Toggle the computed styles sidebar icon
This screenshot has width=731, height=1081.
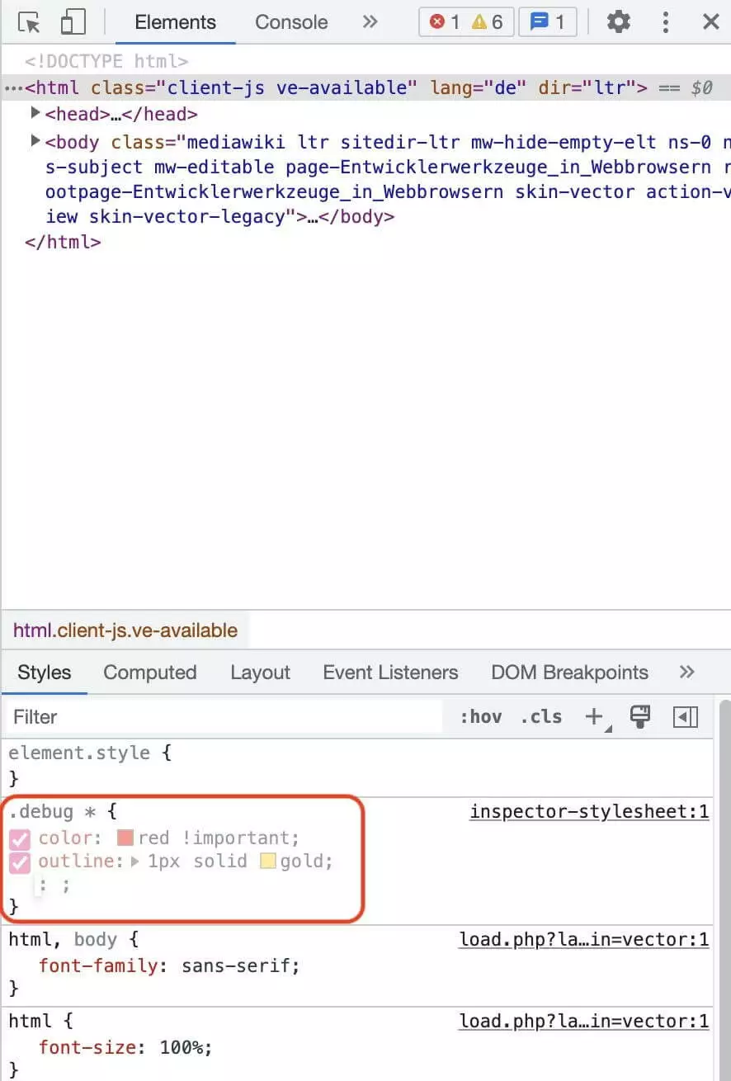(x=686, y=717)
